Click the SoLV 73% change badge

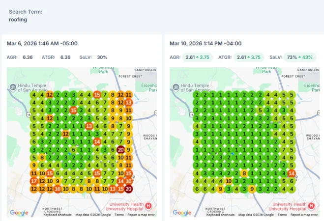[299, 57]
